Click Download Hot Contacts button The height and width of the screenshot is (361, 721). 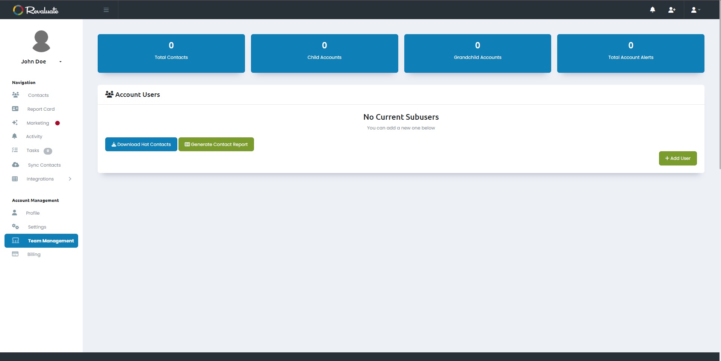(141, 144)
